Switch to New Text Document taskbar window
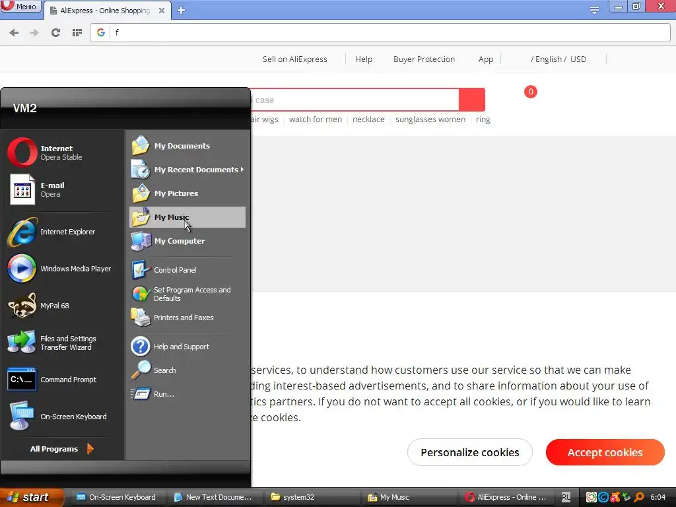Viewport: 676px width, 507px height. click(x=213, y=497)
